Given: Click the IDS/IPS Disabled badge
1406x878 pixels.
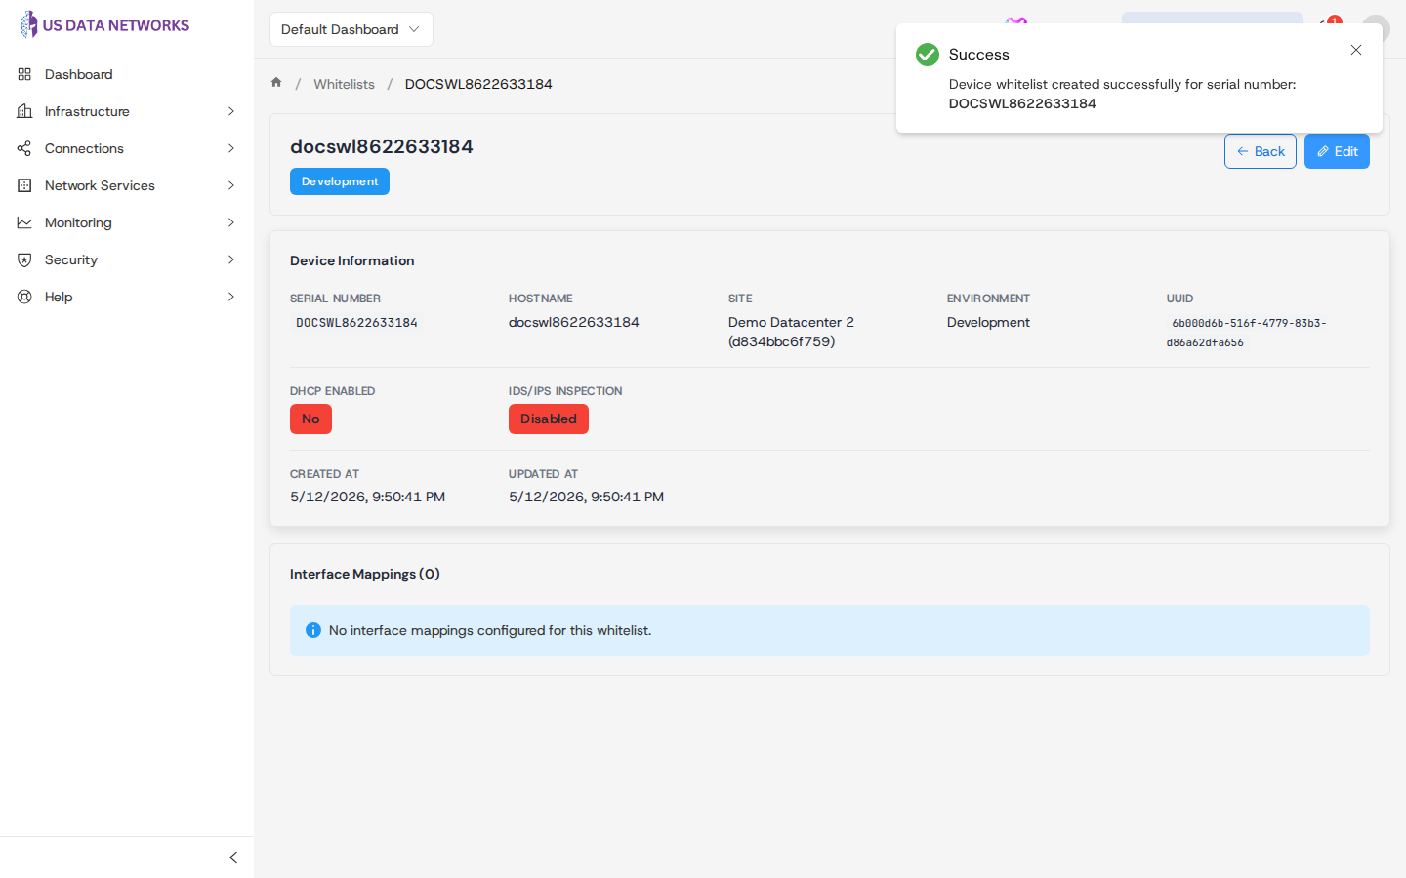Looking at the screenshot, I should point(549,419).
